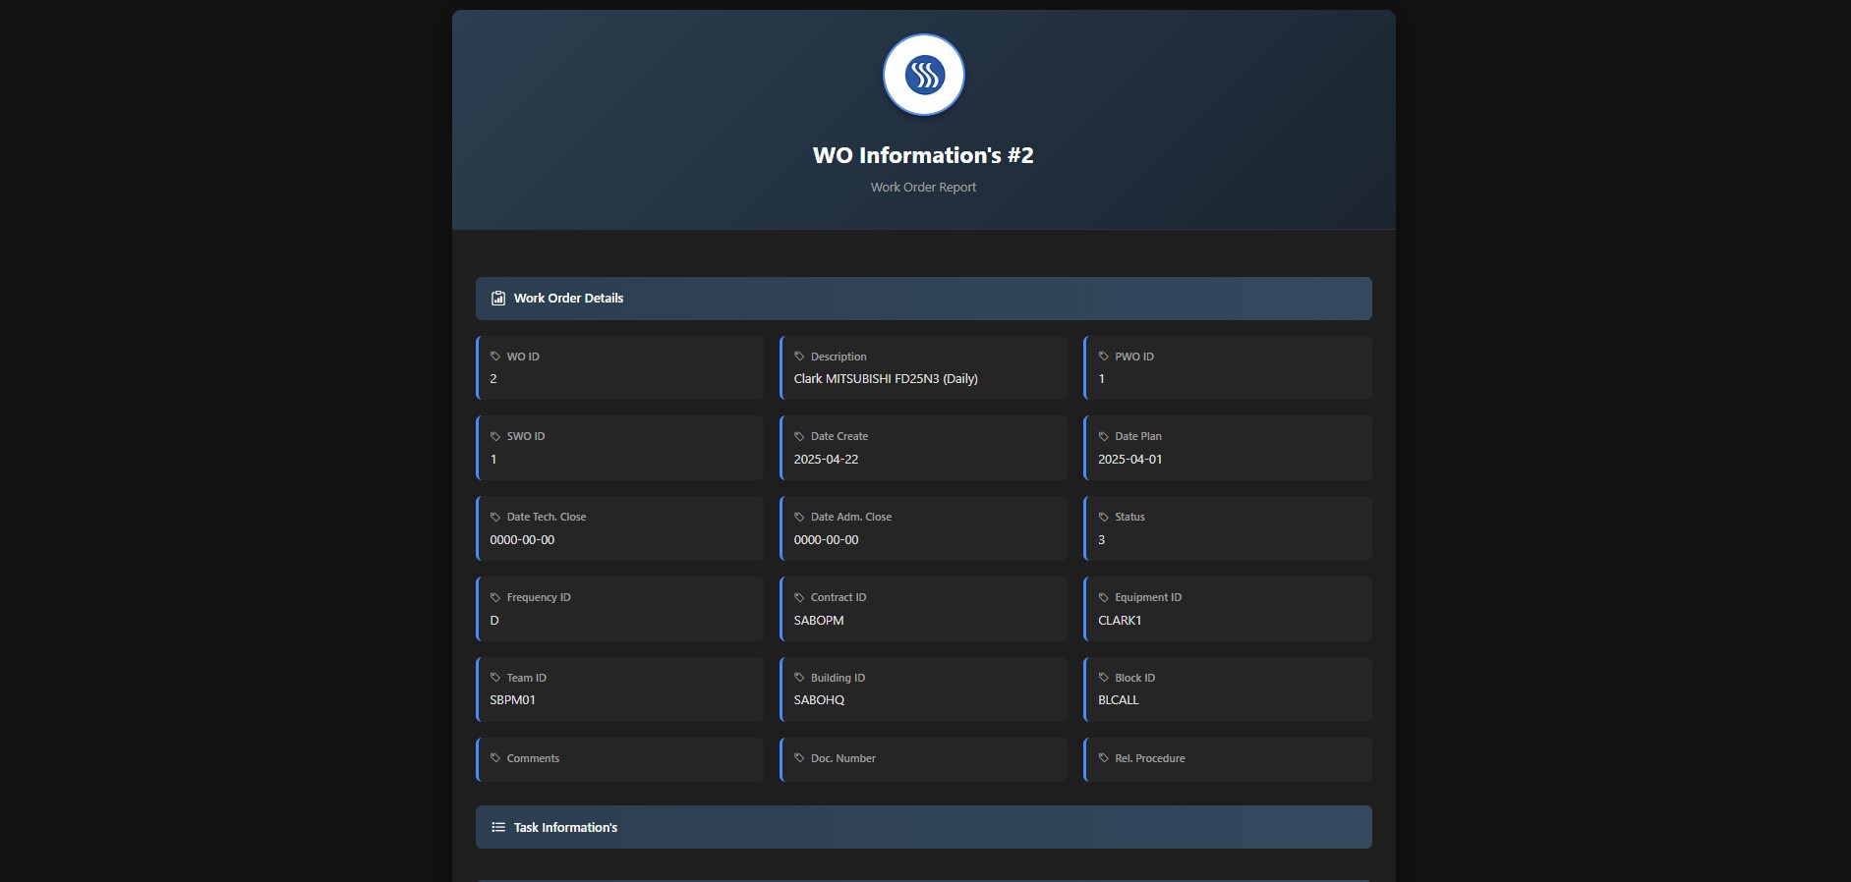Click the tag icon next to Status

click(1104, 517)
